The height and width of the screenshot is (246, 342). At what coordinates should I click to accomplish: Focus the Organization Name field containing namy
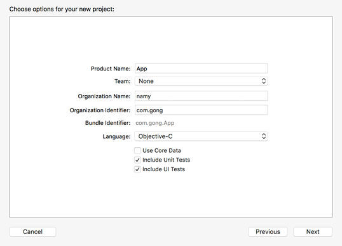point(201,96)
